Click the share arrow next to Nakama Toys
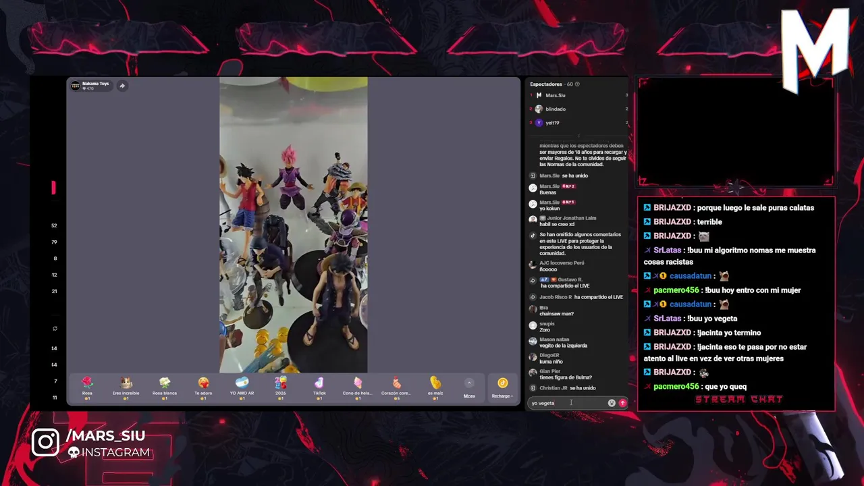864x486 pixels. 122,86
